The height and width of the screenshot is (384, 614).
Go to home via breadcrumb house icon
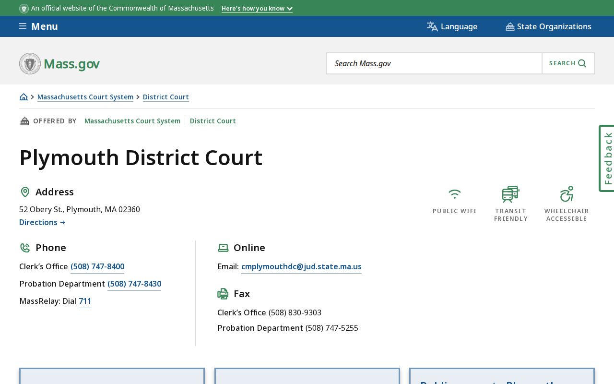pyautogui.click(x=24, y=97)
